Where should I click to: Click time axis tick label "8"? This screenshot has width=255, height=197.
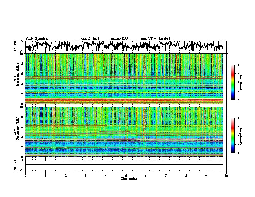(186, 176)
